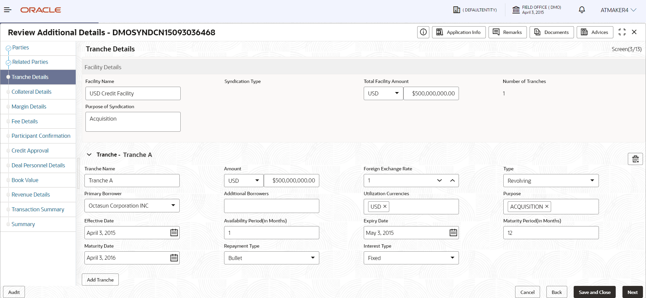The image size is (646, 298).
Task: Click the notification bell icon
Action: [582, 10]
